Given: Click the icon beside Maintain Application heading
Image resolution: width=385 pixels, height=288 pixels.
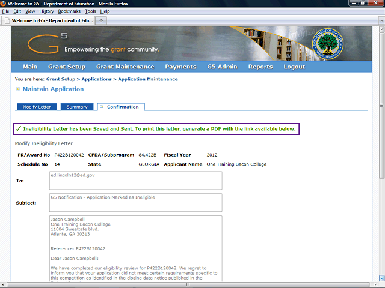Looking at the screenshot, I should (x=18, y=89).
